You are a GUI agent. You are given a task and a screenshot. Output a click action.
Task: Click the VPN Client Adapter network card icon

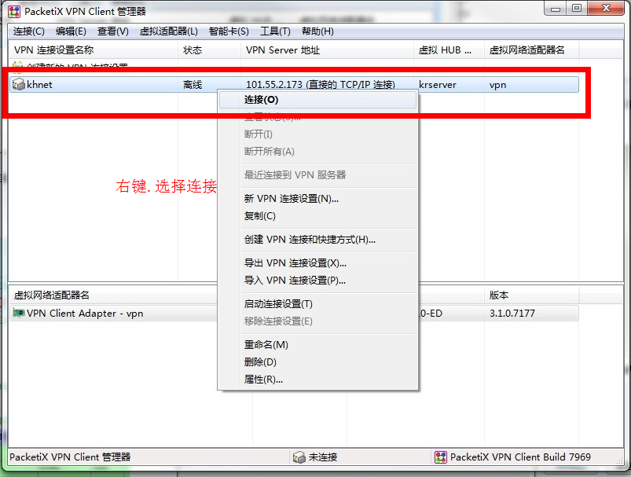[19, 314]
